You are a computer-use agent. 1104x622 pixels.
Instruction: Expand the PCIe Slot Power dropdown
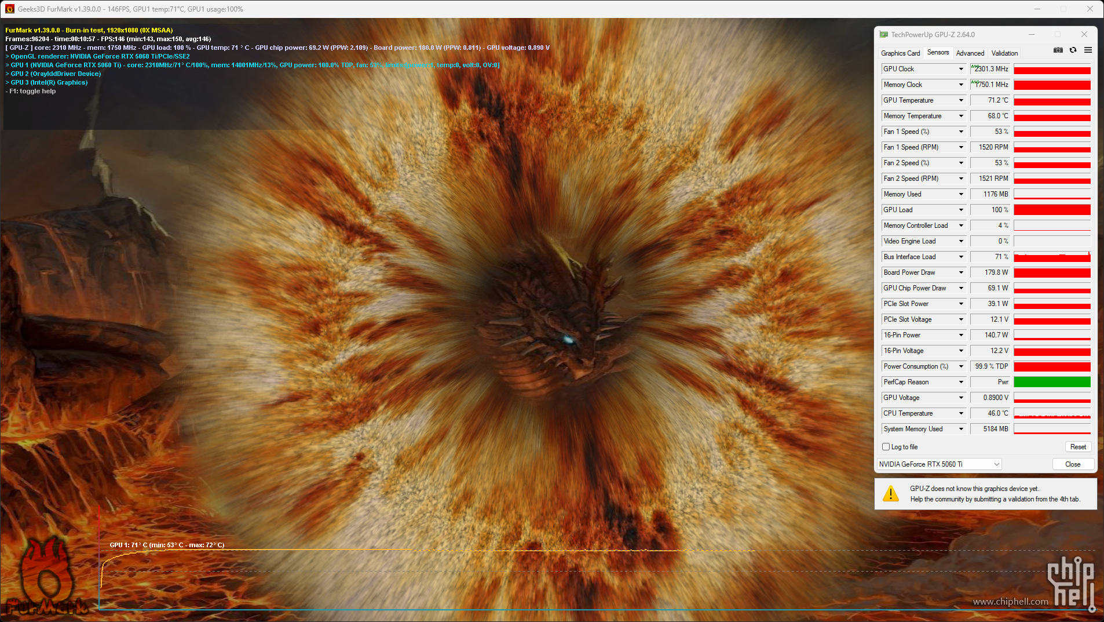pos(961,304)
